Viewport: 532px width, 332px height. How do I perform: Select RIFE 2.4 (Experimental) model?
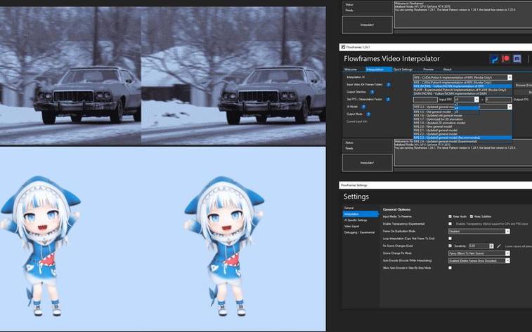click(x=462, y=141)
